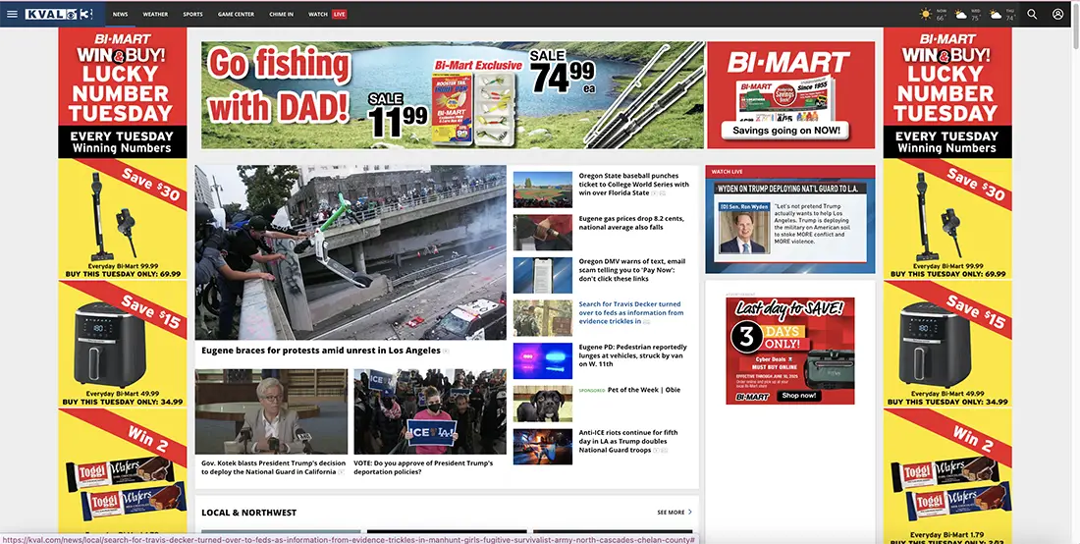Screen dimensions: 1080x544
Task: Open Anti-ICE riots continue story
Action: pos(628,442)
